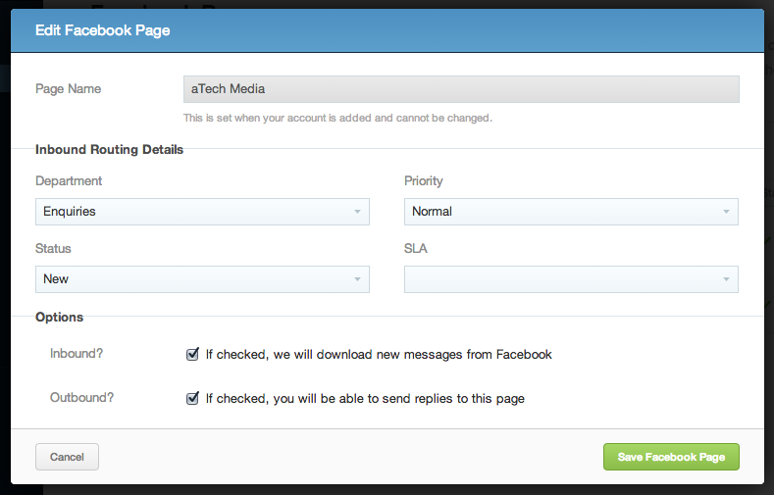Click the Inbound Routing Details section heading

pos(109,149)
